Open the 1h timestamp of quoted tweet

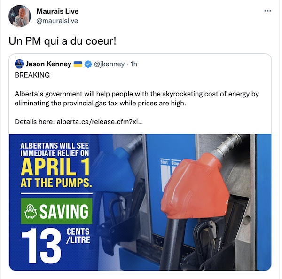click(133, 64)
